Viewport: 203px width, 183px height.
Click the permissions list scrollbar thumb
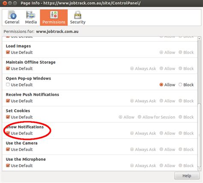tap(199, 135)
